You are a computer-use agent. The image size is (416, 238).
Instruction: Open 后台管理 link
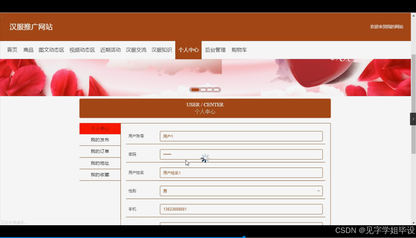[215, 50]
